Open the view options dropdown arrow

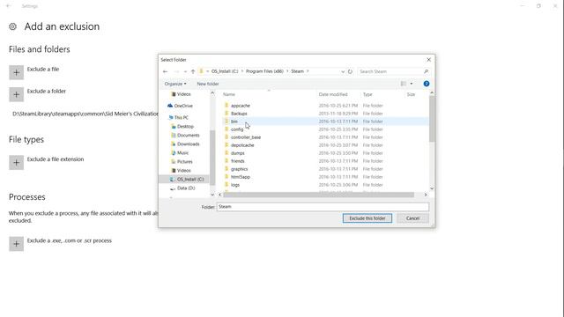(412, 84)
